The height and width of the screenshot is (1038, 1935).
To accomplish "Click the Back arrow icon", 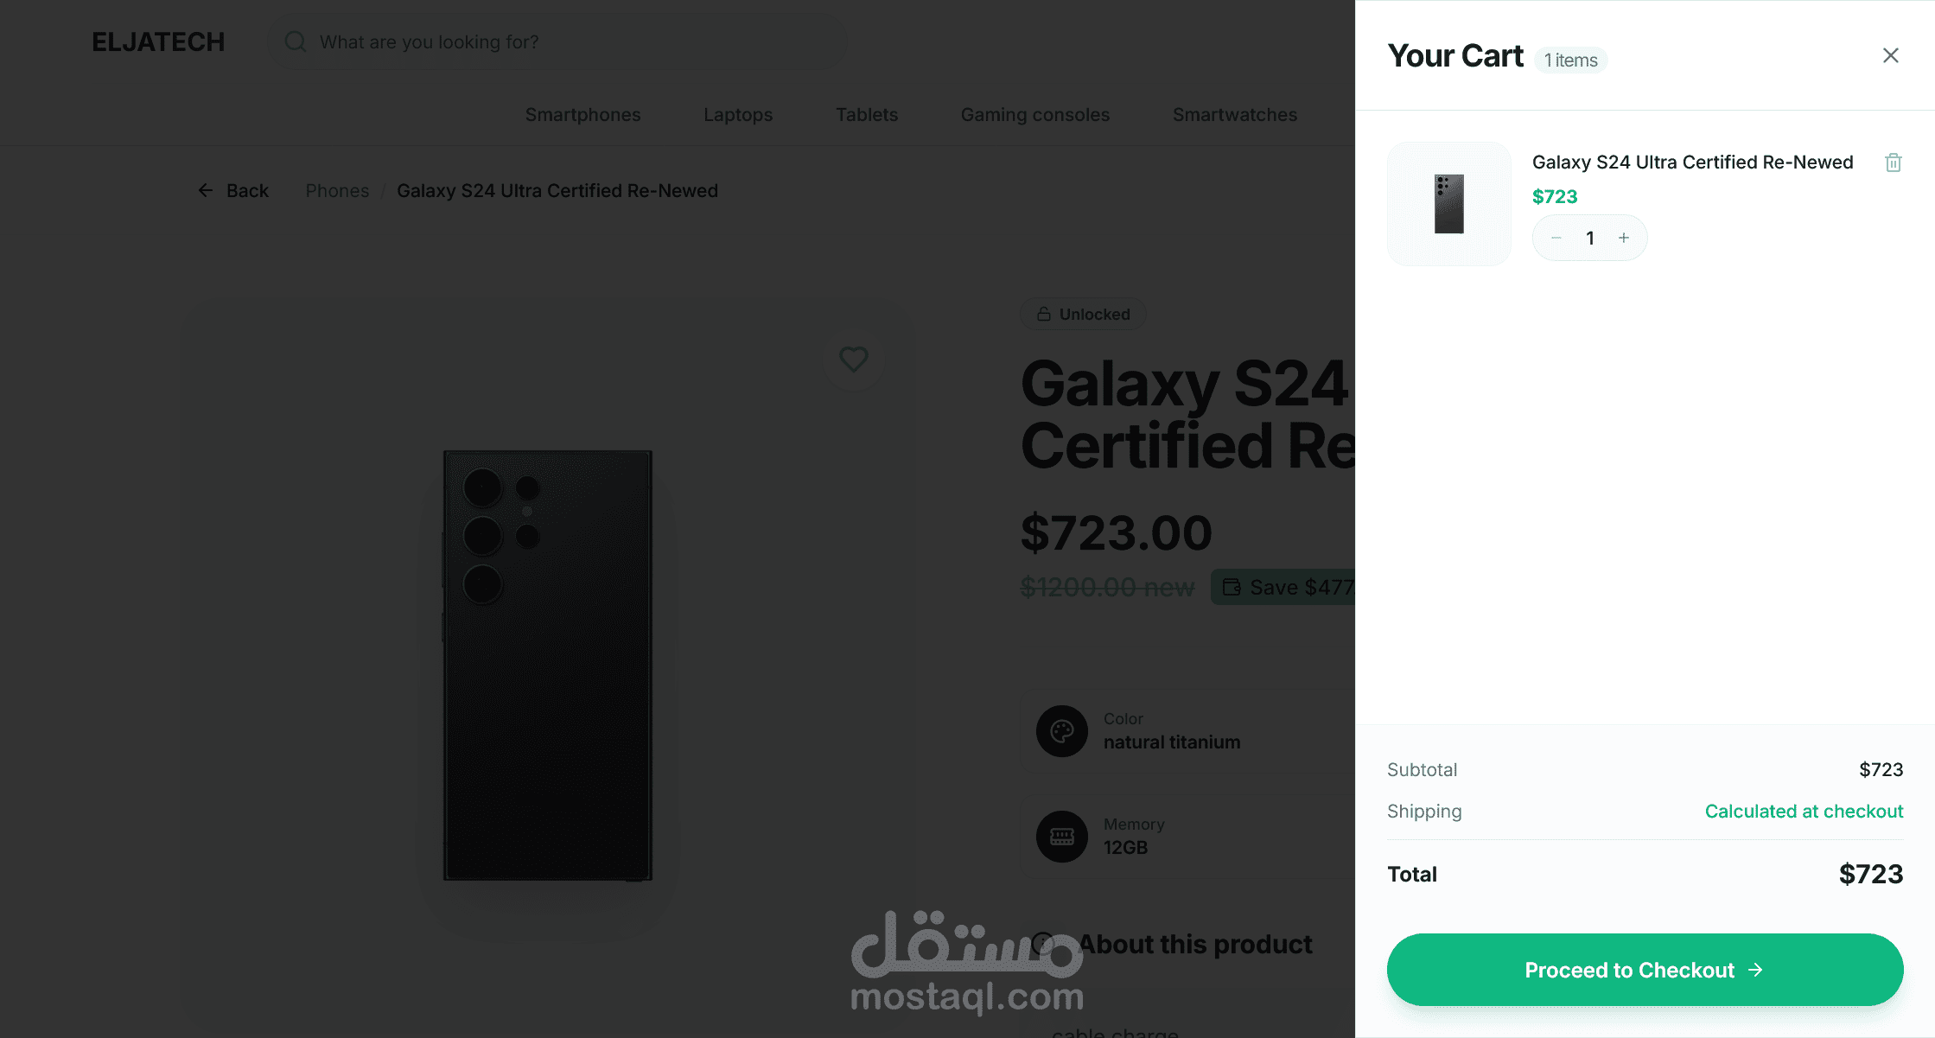I will (x=206, y=190).
